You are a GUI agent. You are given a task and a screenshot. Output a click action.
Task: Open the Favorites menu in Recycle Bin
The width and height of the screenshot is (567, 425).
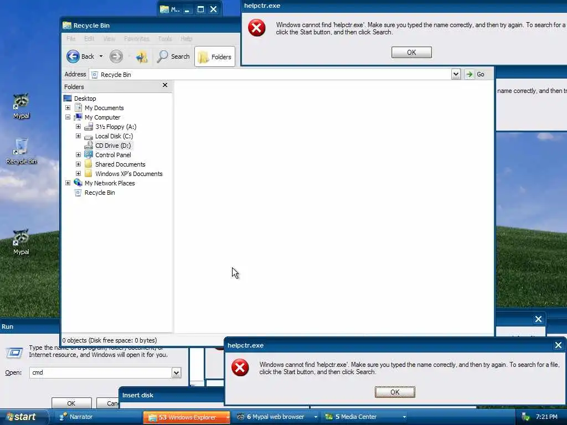136,38
